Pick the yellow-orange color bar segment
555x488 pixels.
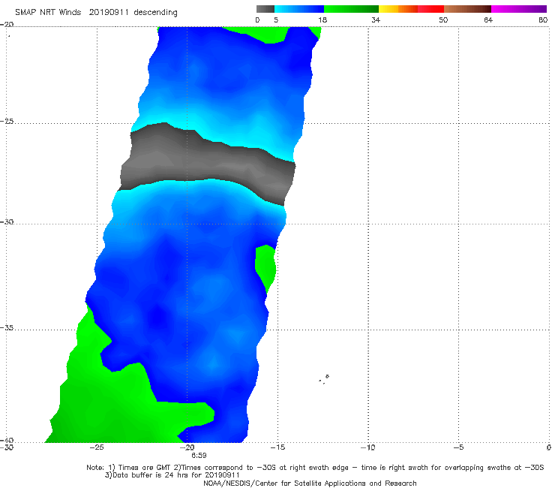tap(397, 9)
